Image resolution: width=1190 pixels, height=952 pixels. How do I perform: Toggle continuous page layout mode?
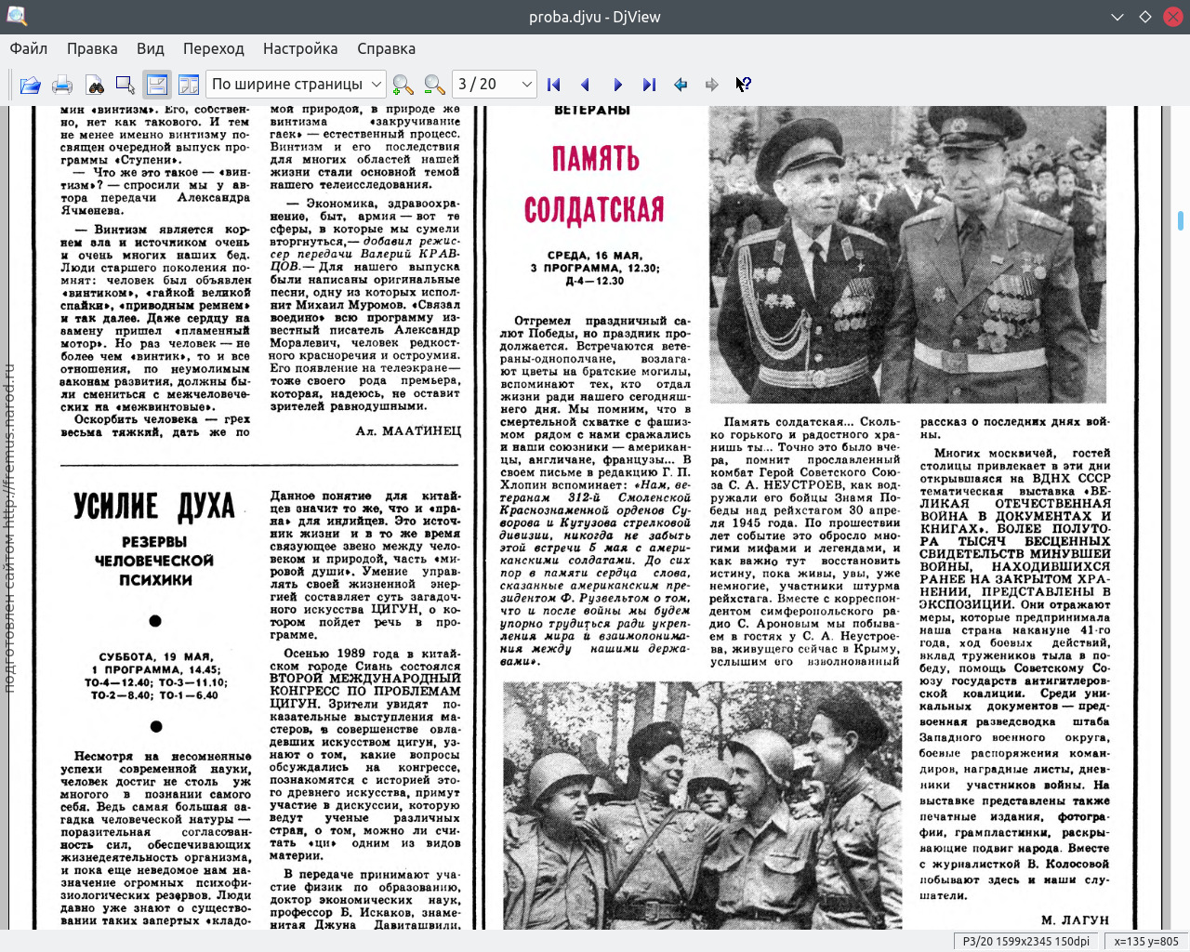pos(157,85)
